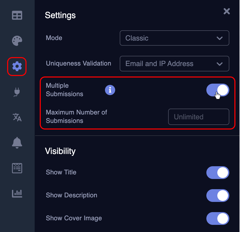Open the layout builder panel
The image size is (240, 232).
tap(17, 15)
